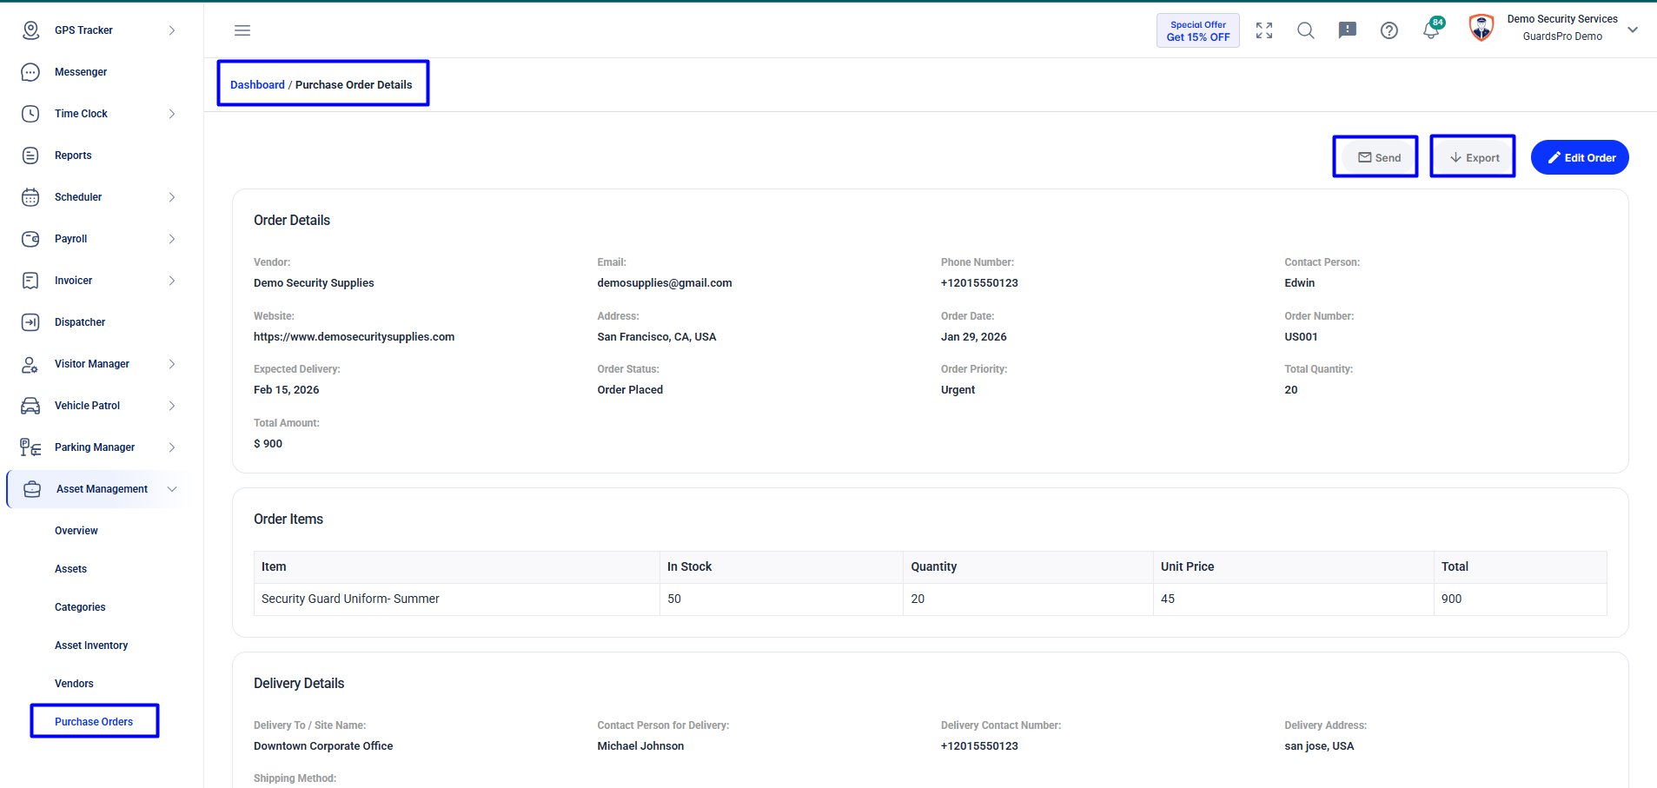Expand the Scheduler submenu chevron
Screen dimensions: 1657x788
pyautogui.click(x=172, y=197)
